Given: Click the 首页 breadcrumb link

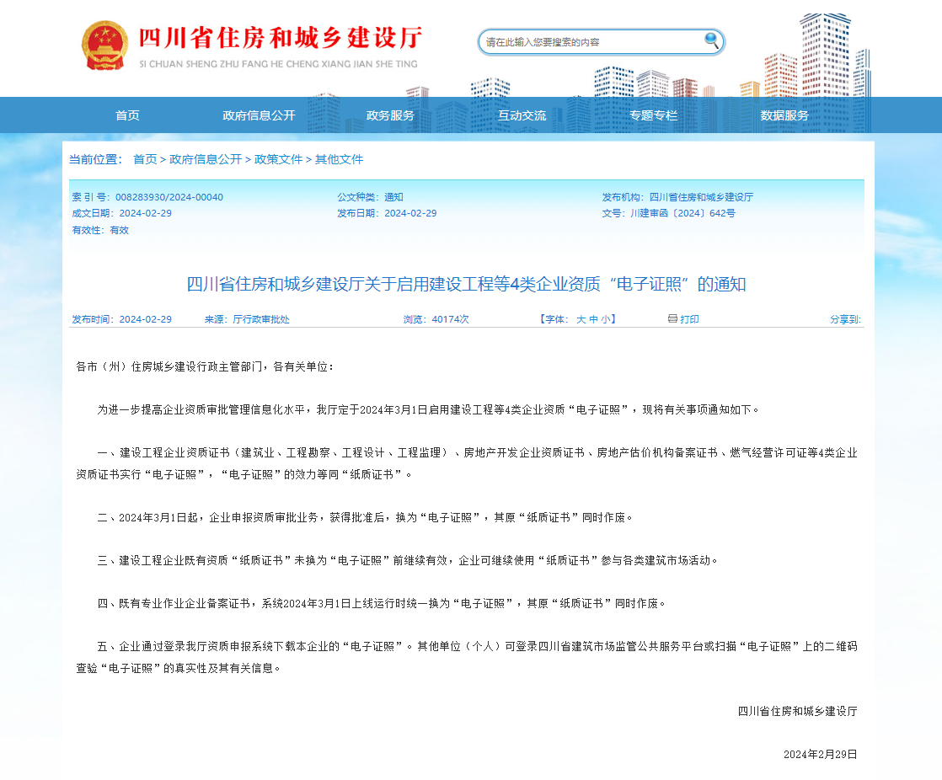Looking at the screenshot, I should pos(143,159).
